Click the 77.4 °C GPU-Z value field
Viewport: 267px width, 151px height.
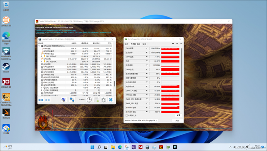click(x=155, y=57)
